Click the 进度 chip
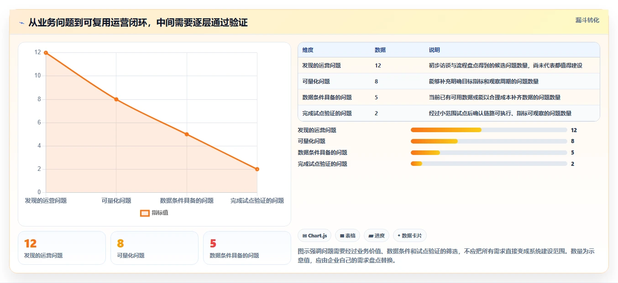This screenshot has width=618, height=283. [x=377, y=236]
